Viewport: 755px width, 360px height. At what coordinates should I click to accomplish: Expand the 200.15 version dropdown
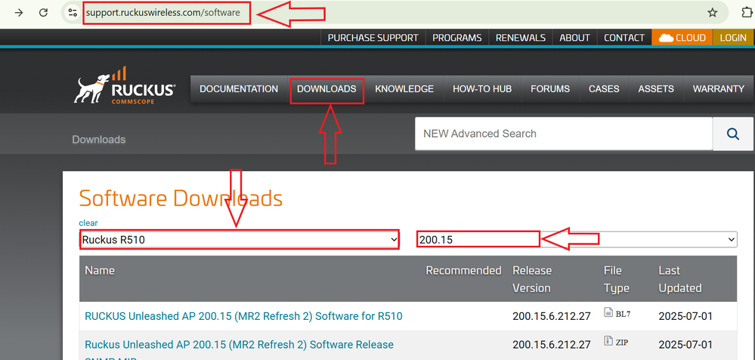pos(576,240)
